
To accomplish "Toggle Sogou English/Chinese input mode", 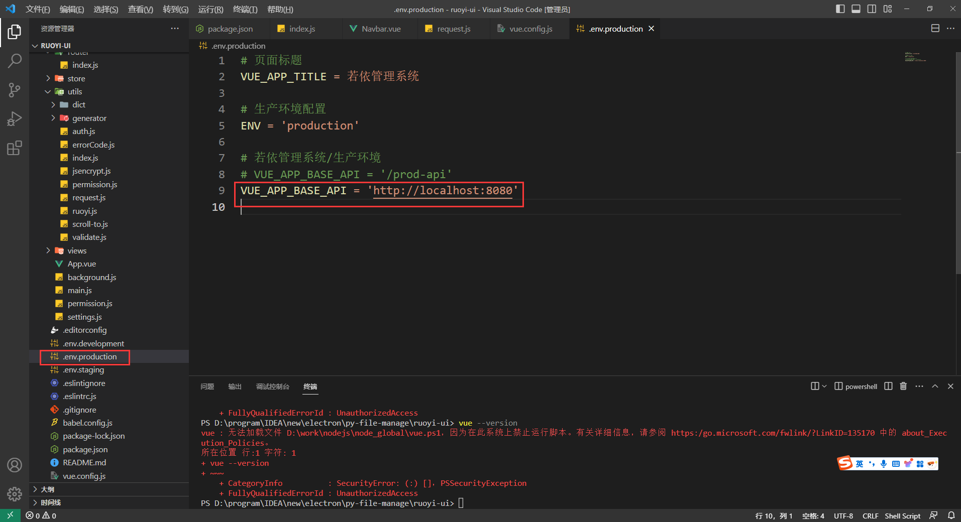I will click(860, 464).
